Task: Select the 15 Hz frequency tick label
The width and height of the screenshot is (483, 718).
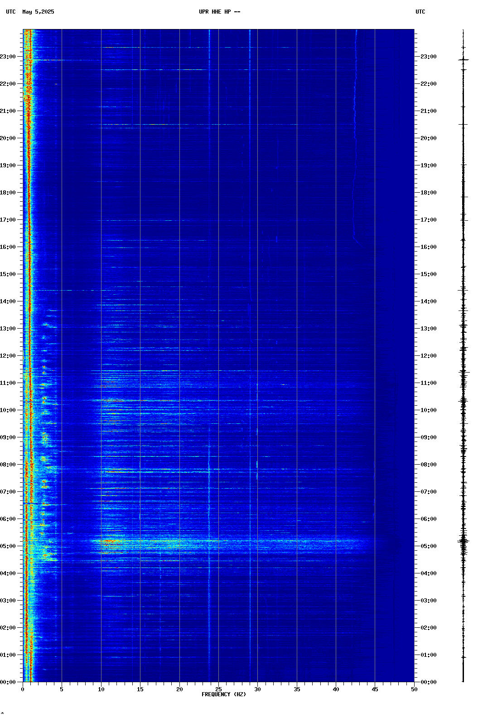Action: coord(140,689)
